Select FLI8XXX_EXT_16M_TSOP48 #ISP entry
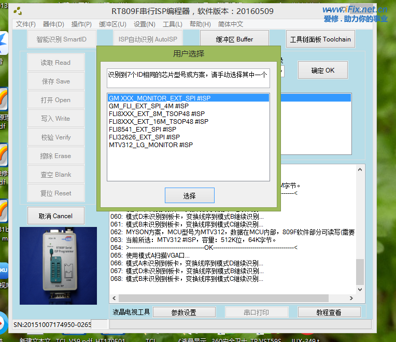This screenshot has width=396, height=342. [x=188, y=121]
